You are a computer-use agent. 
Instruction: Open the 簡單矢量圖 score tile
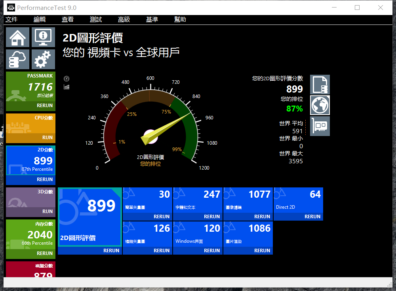[147, 200]
